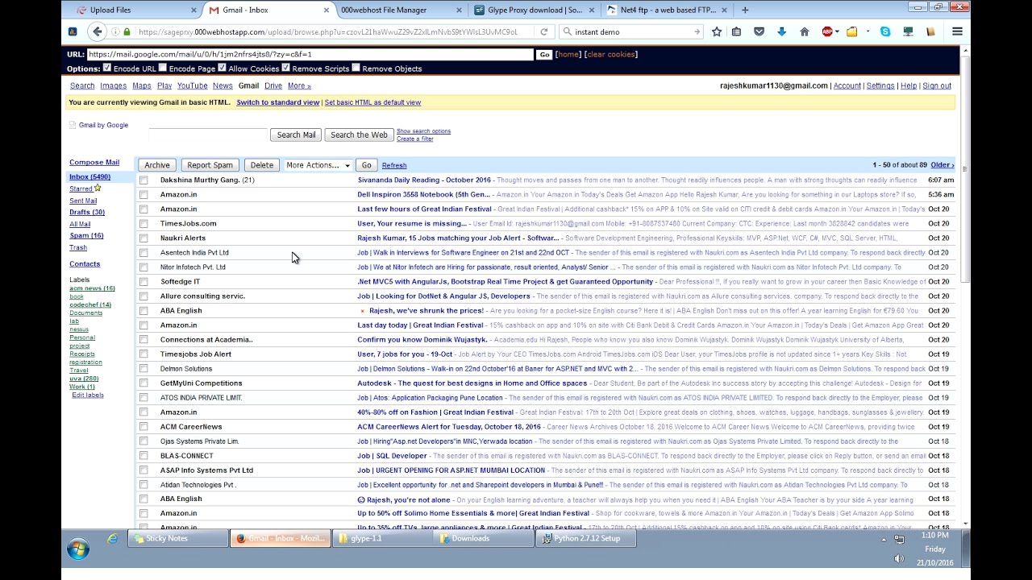Go to the browser home icon
The image size is (1032, 580).
coord(804,31)
